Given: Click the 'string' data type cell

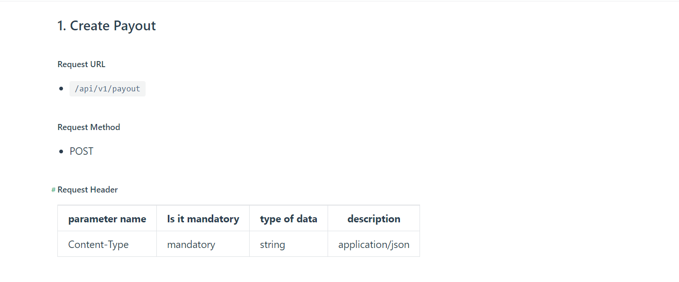Looking at the screenshot, I should 273,244.
